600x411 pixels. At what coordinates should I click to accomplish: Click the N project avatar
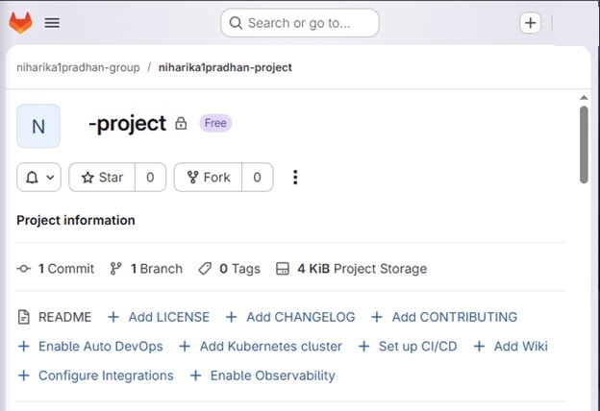click(38, 126)
